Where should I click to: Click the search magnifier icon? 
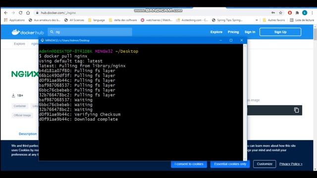(x=52, y=32)
